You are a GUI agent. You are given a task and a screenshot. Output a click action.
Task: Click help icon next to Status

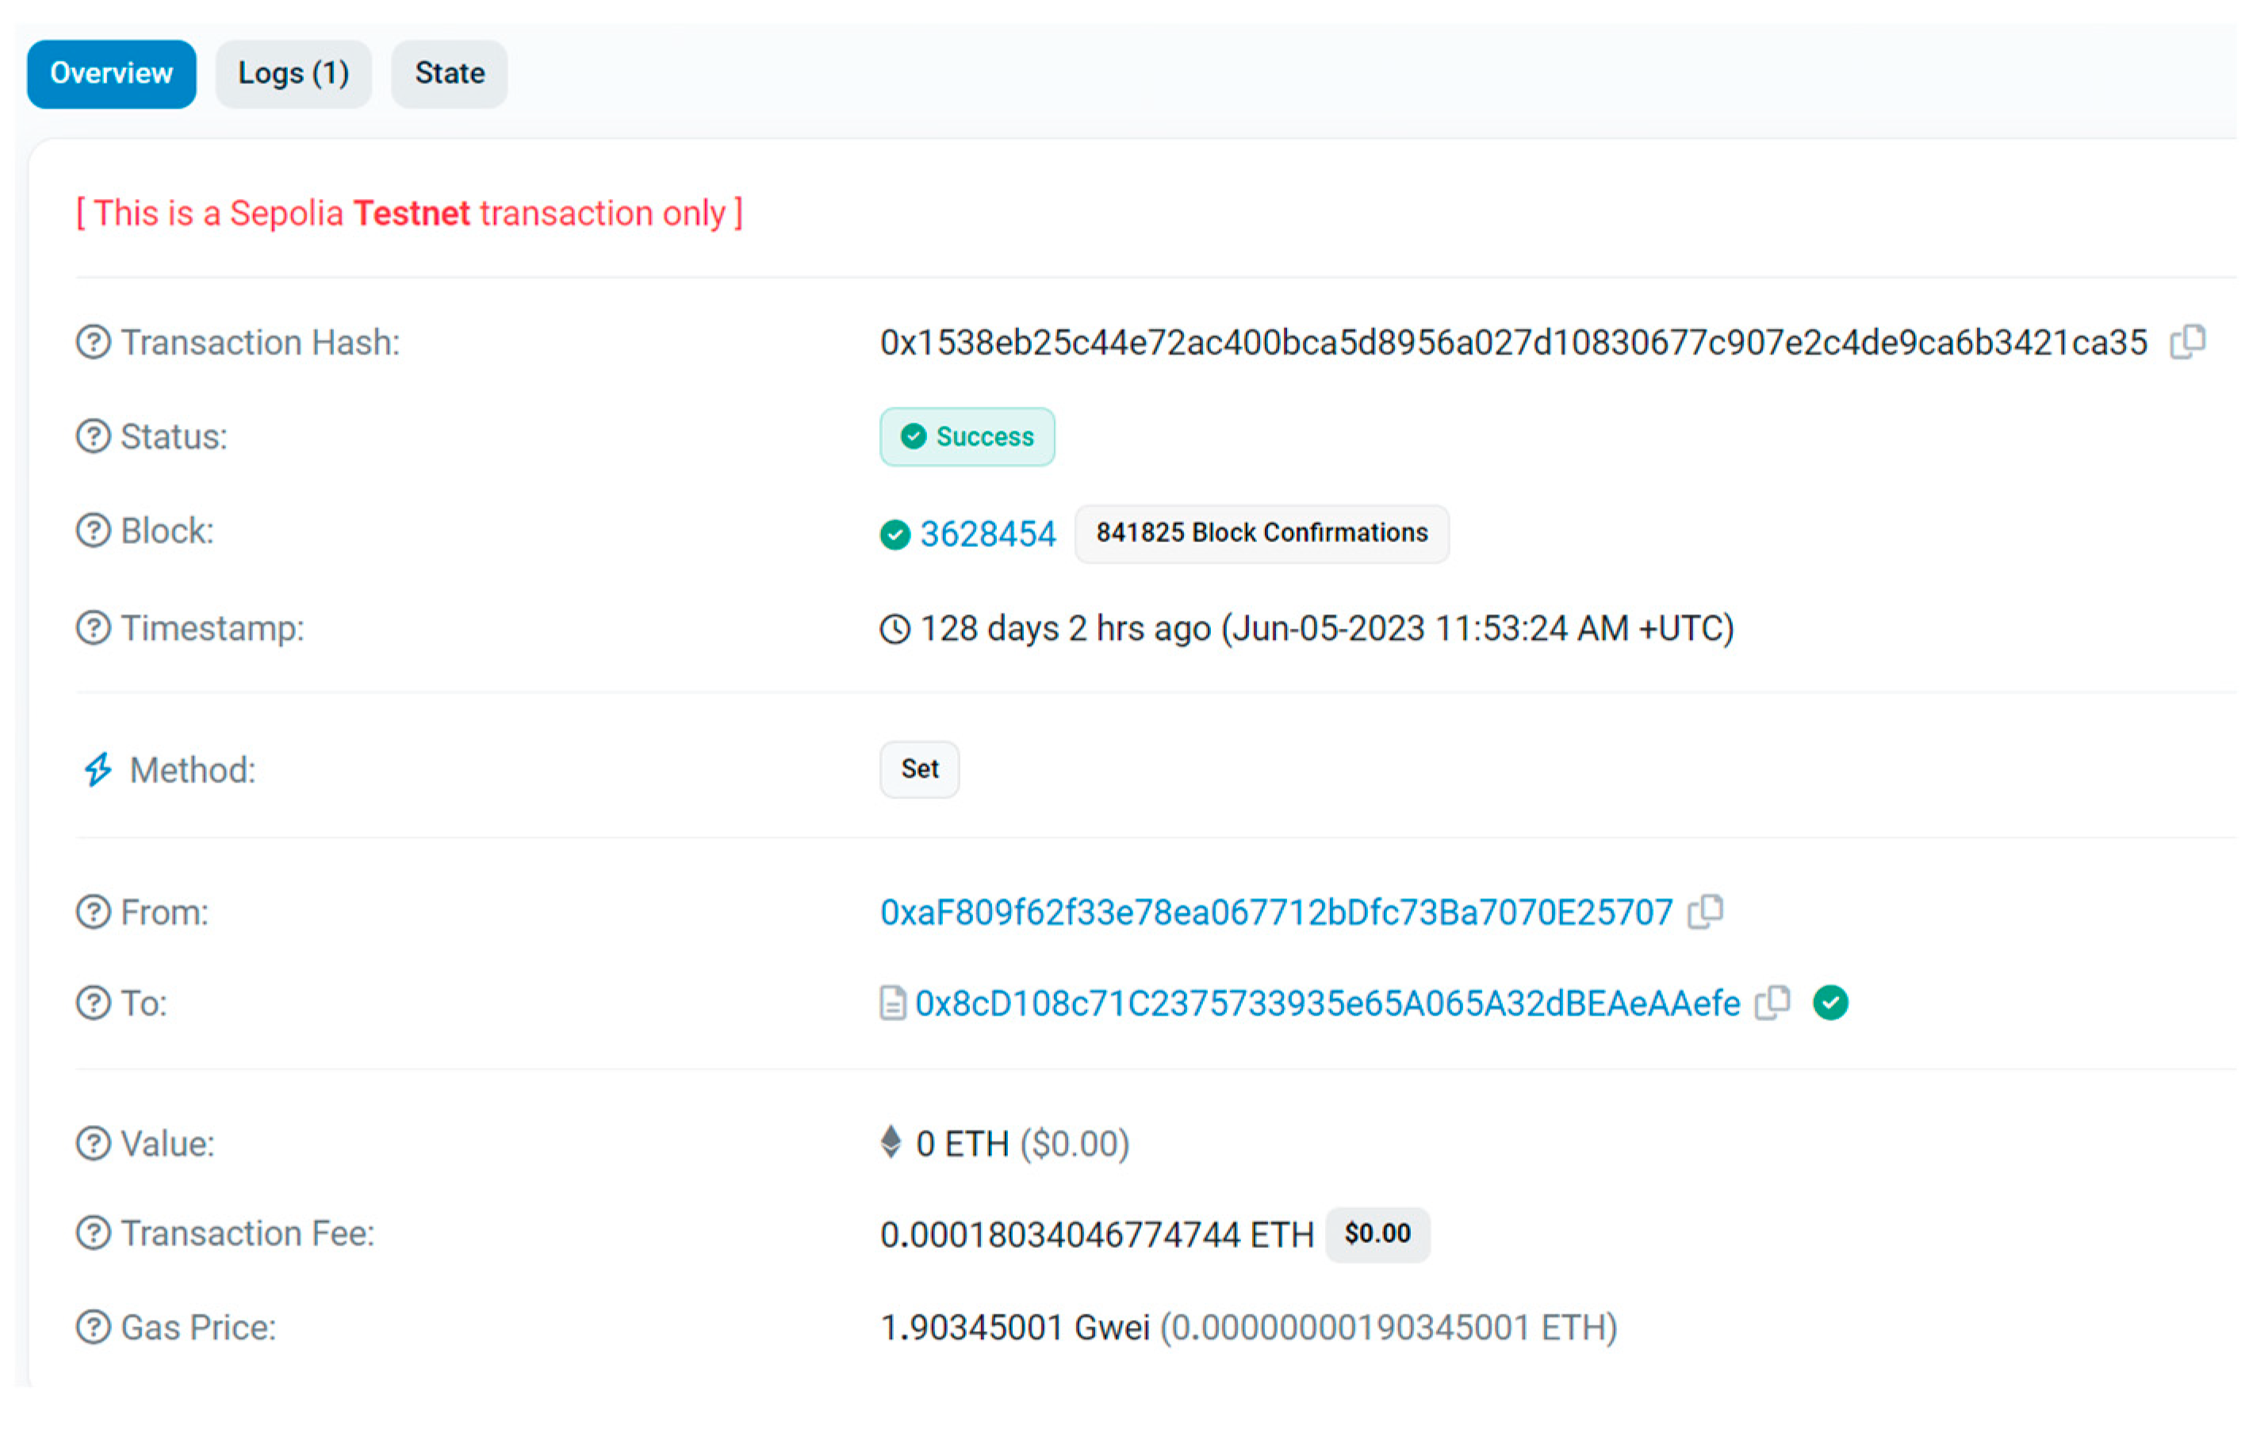click(94, 437)
